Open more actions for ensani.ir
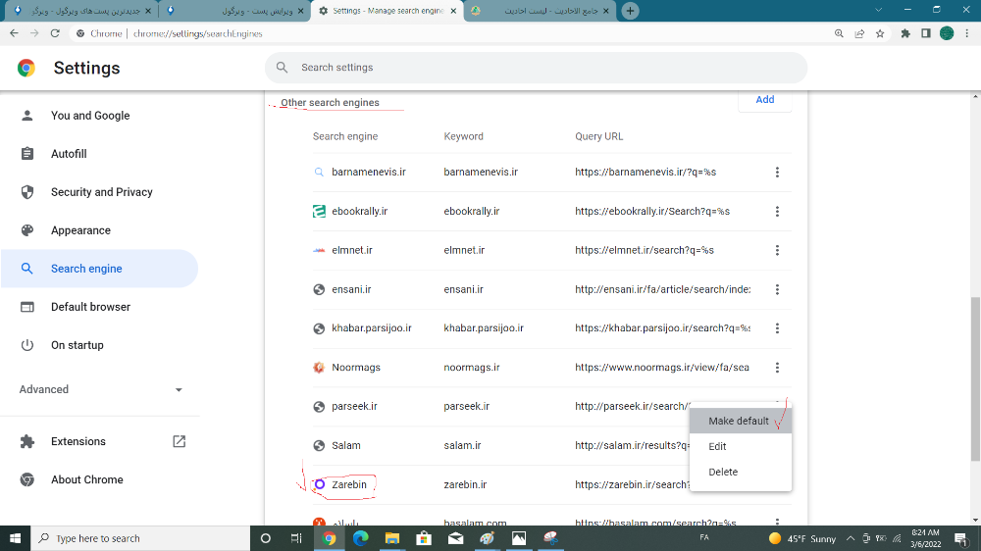 pos(777,289)
